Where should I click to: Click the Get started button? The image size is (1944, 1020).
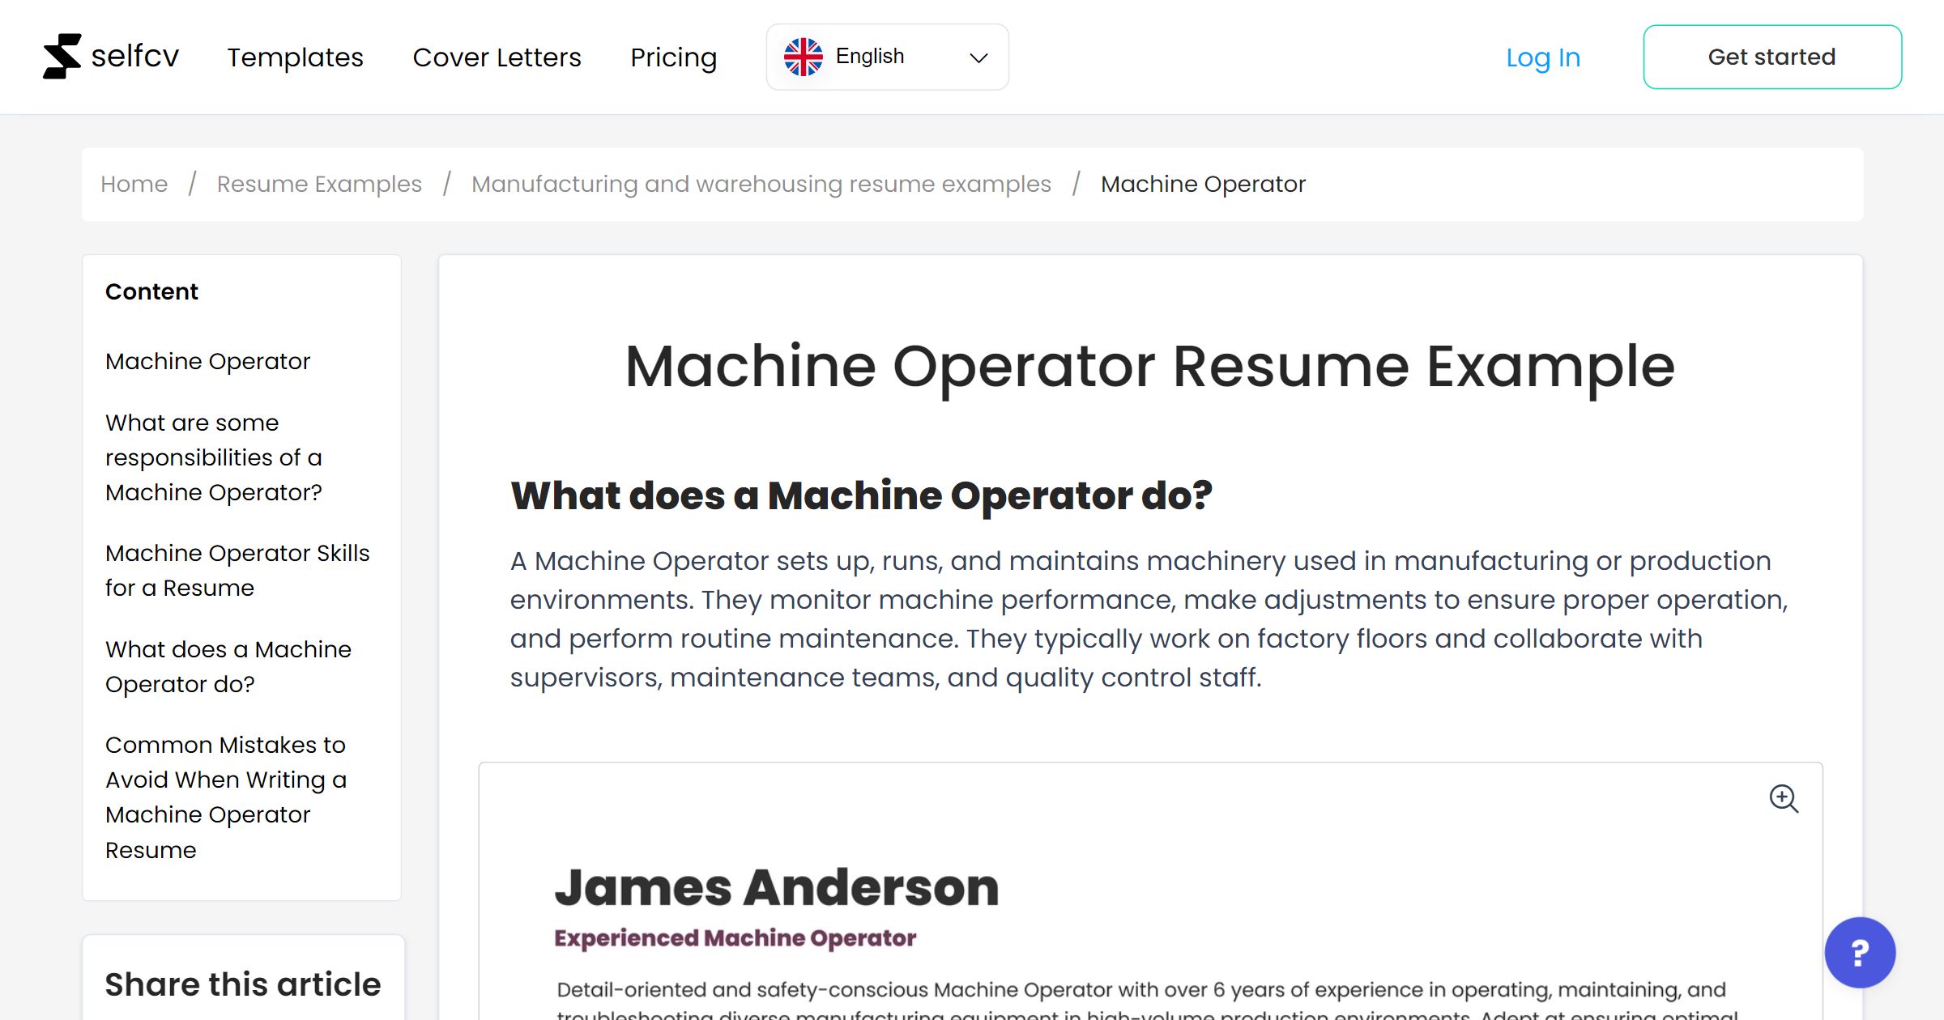click(1772, 56)
